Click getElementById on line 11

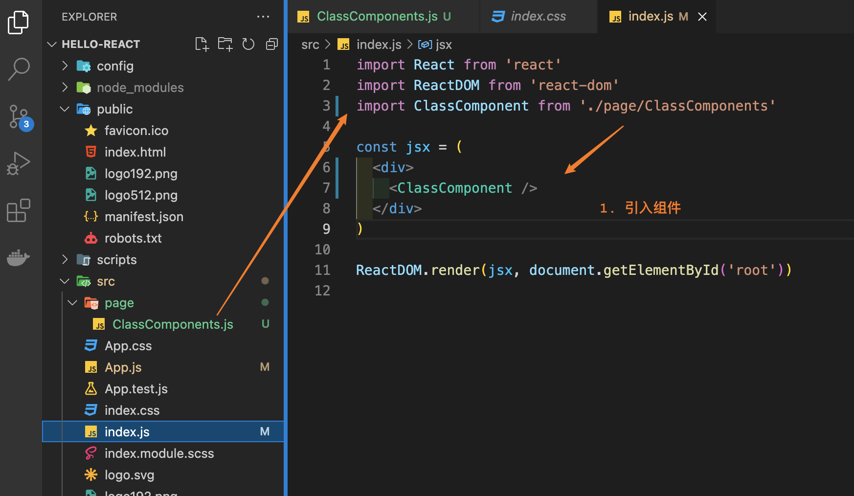pyautogui.click(x=661, y=270)
